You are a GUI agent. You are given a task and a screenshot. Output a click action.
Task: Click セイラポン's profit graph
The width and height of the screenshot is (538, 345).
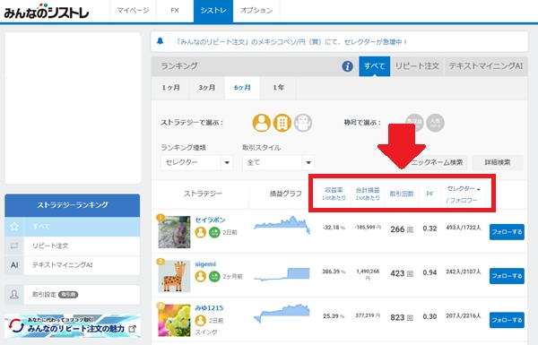(282, 225)
